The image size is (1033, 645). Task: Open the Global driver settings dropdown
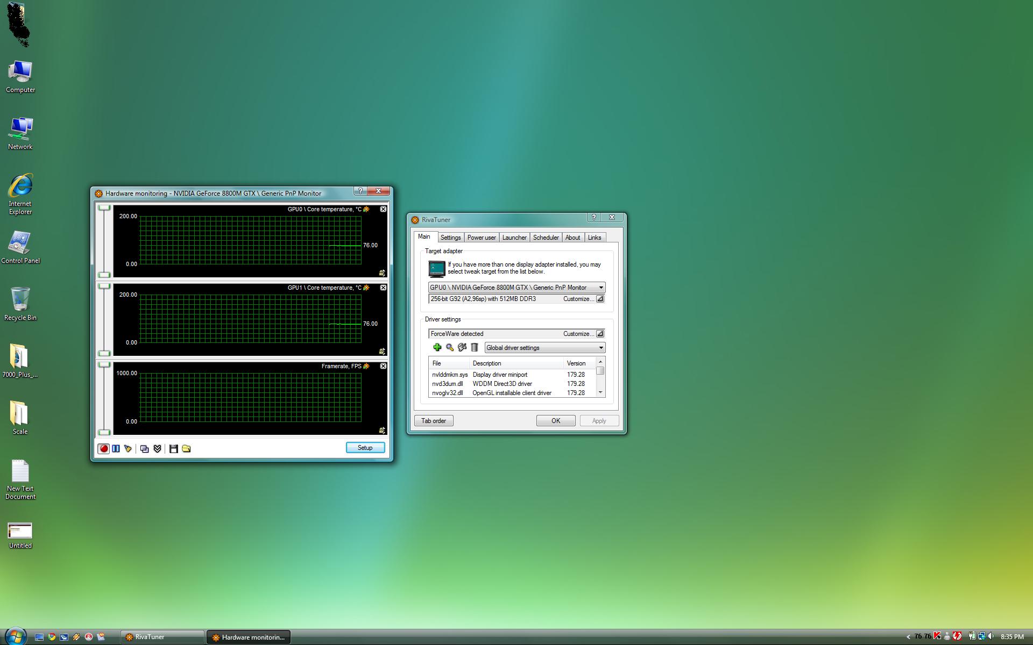tap(545, 348)
